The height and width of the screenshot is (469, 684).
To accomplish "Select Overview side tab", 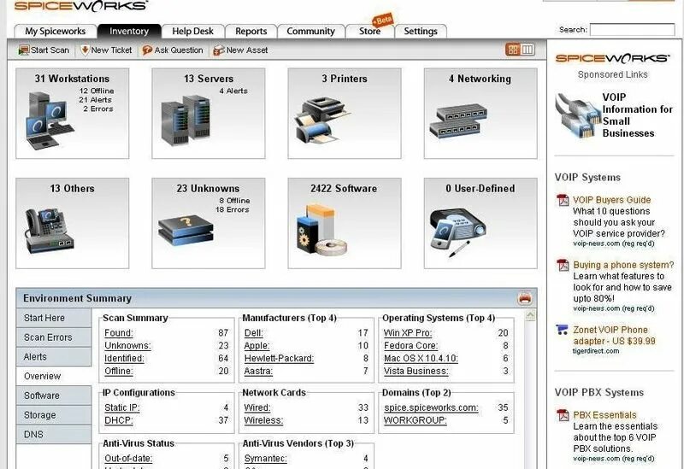I will coord(54,376).
